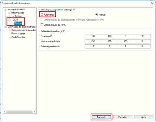Image resolution: width=156 pixels, height=122 pixels.
Task: Click the Ajuda button
Action: tap(144, 117)
